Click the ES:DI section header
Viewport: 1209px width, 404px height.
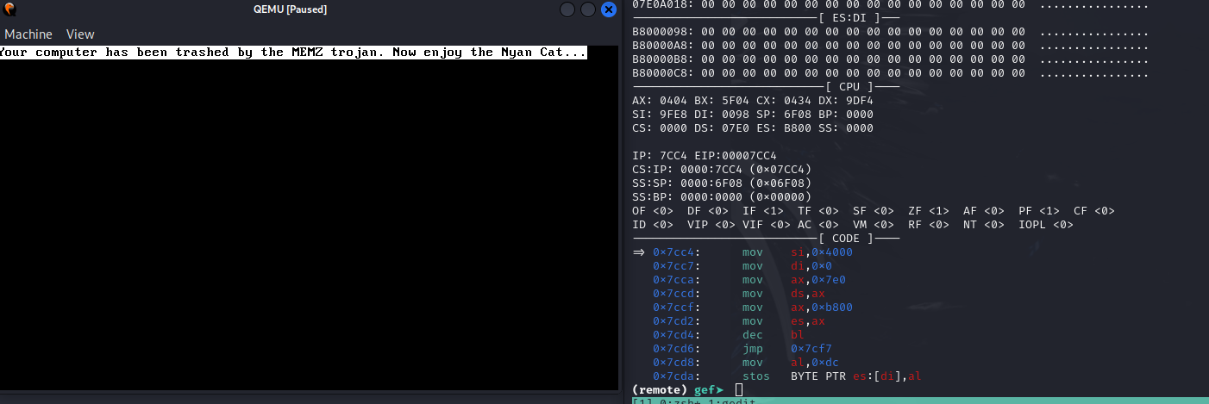tap(849, 18)
